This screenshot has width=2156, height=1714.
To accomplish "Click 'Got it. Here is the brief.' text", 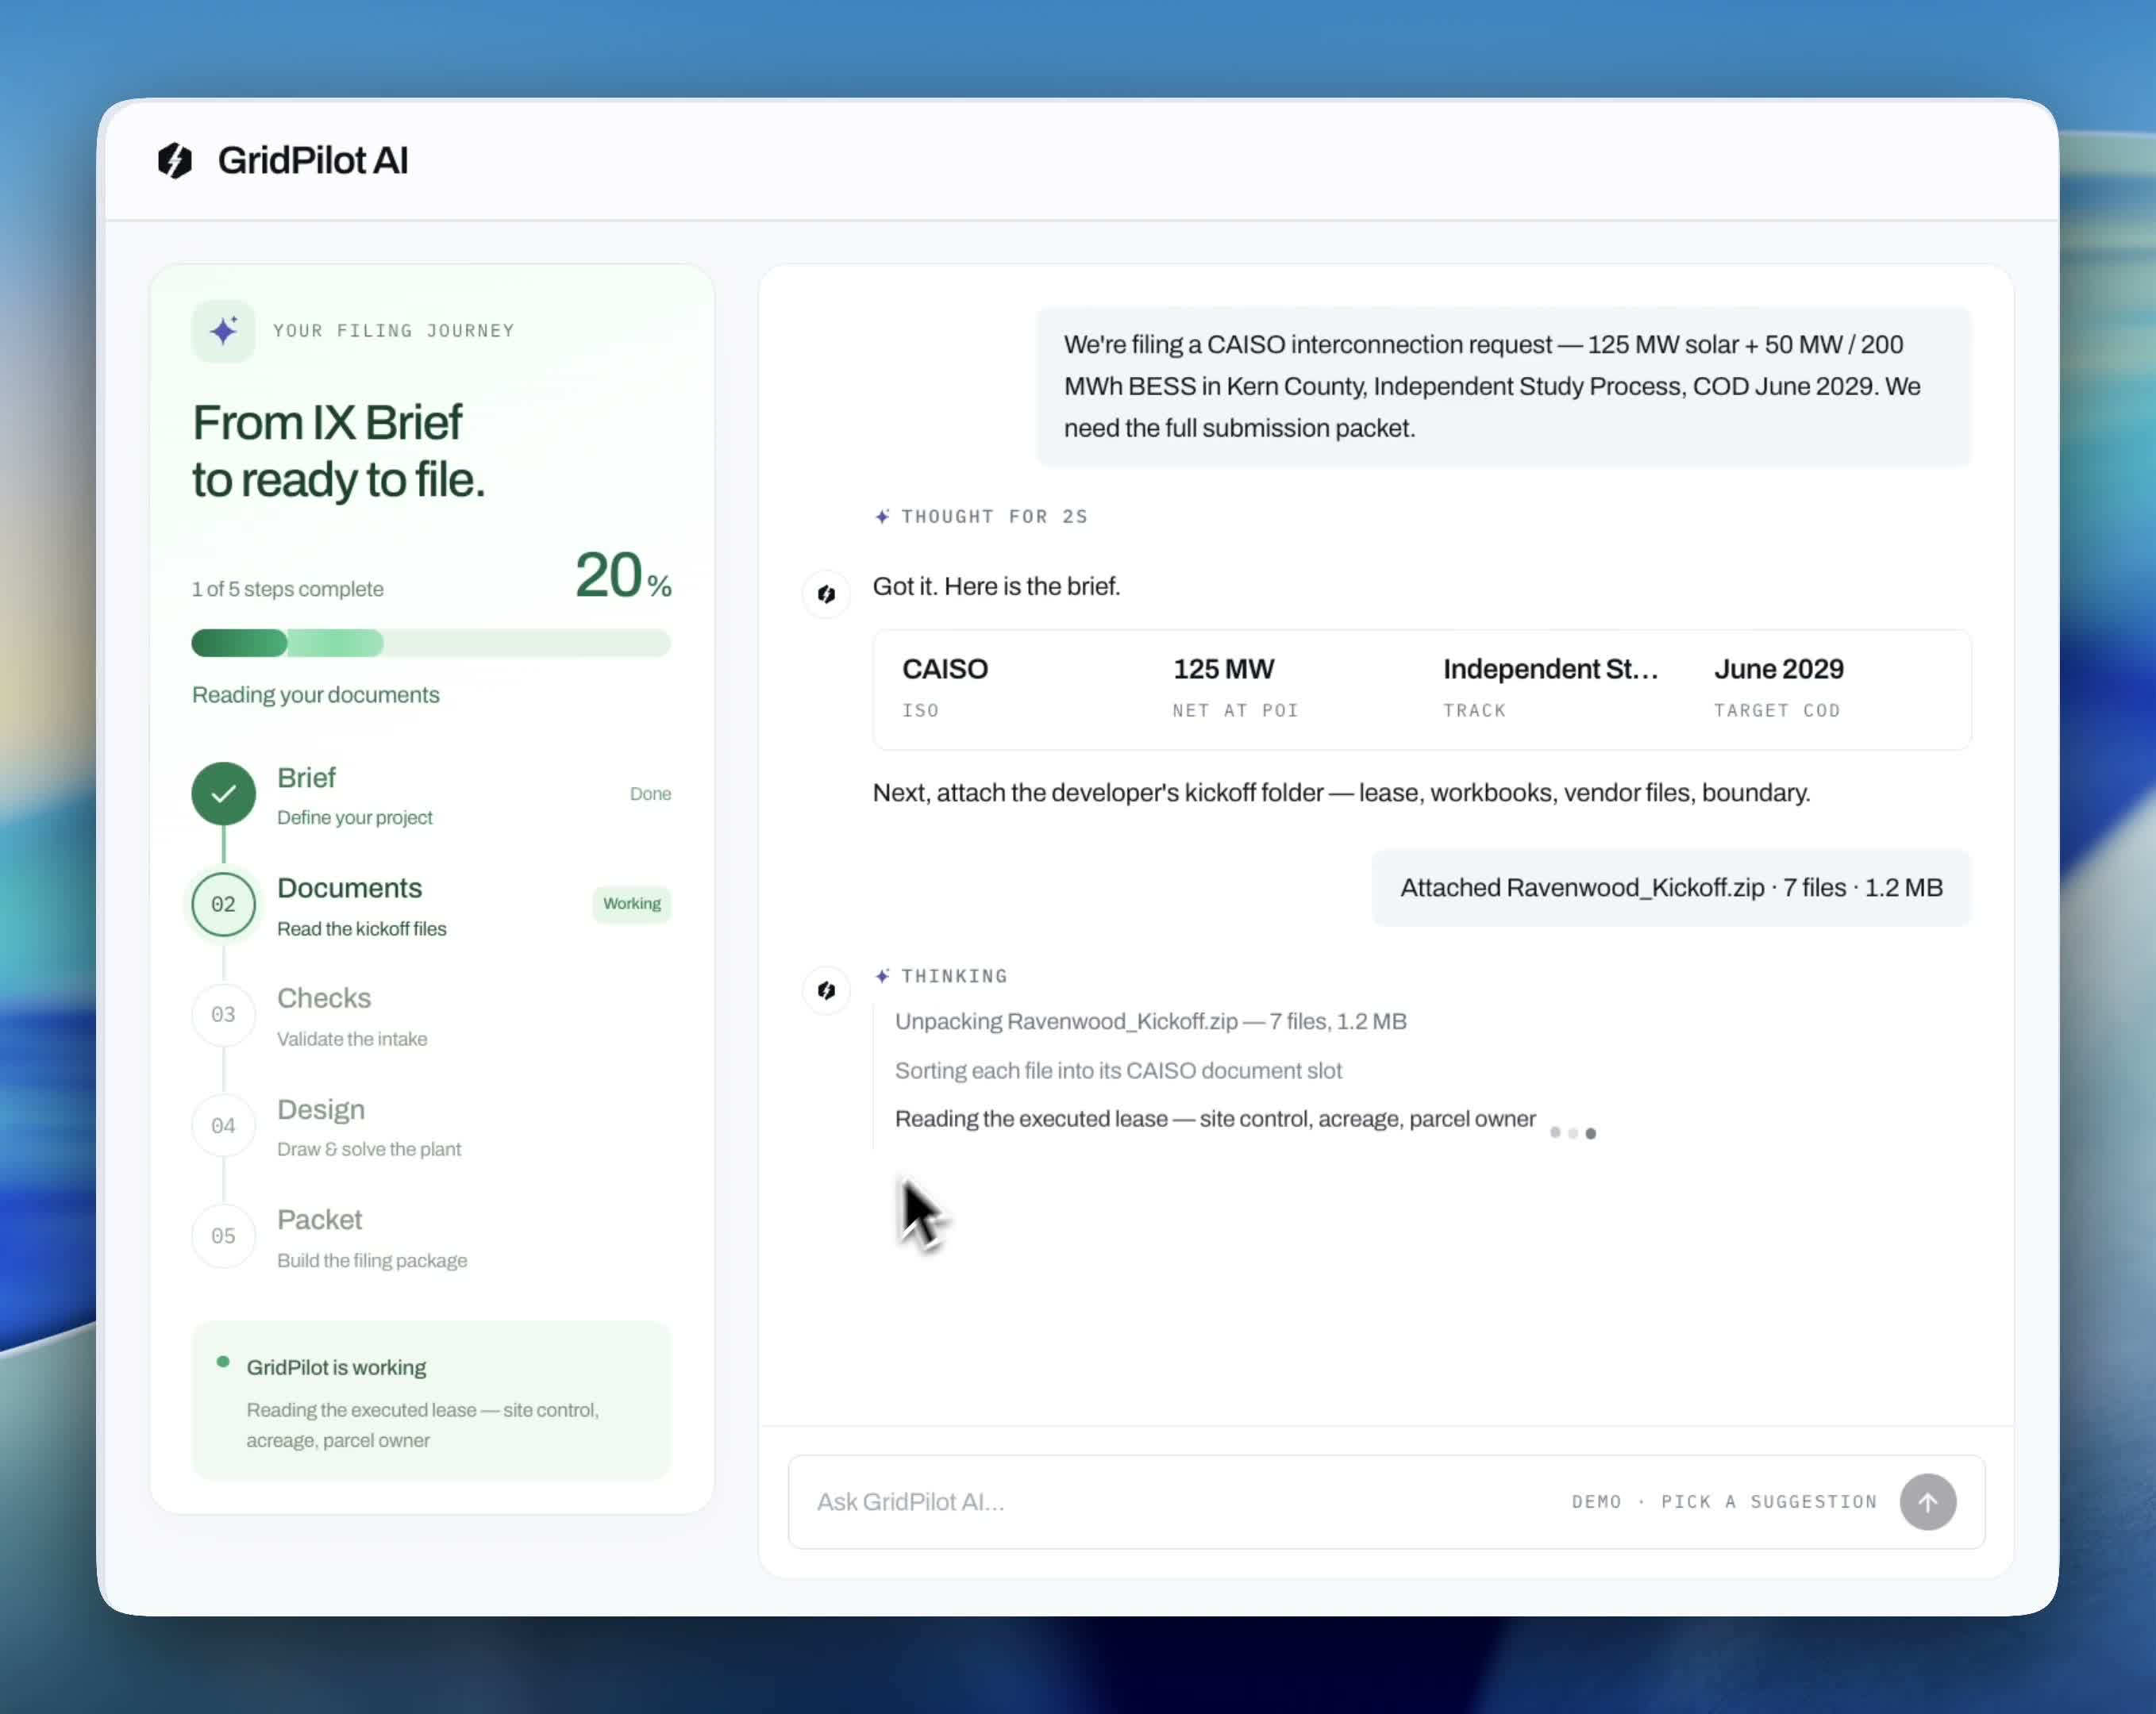I will coord(996,586).
